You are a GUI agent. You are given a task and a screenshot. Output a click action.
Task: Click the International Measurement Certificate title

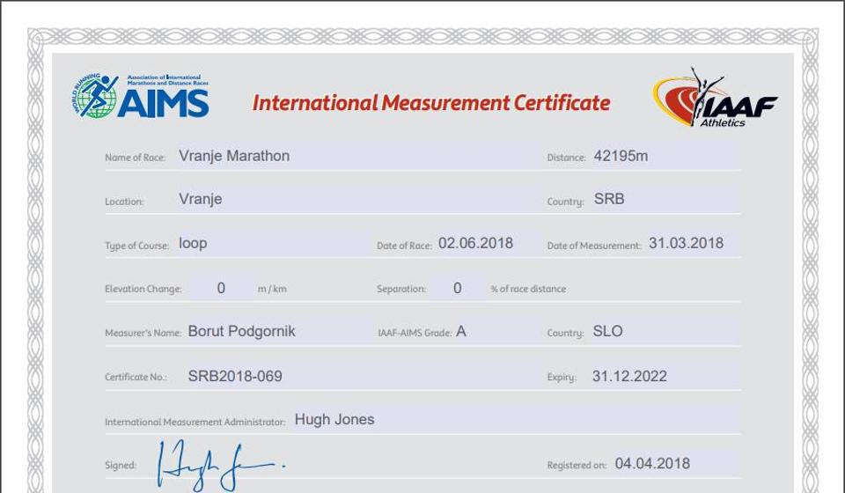tap(431, 103)
